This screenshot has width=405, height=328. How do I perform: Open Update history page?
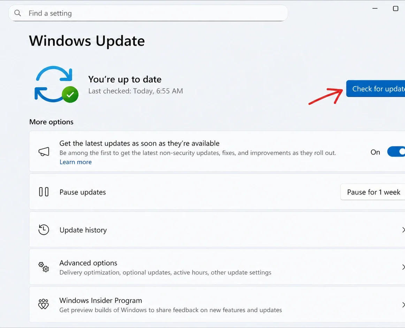click(x=217, y=230)
